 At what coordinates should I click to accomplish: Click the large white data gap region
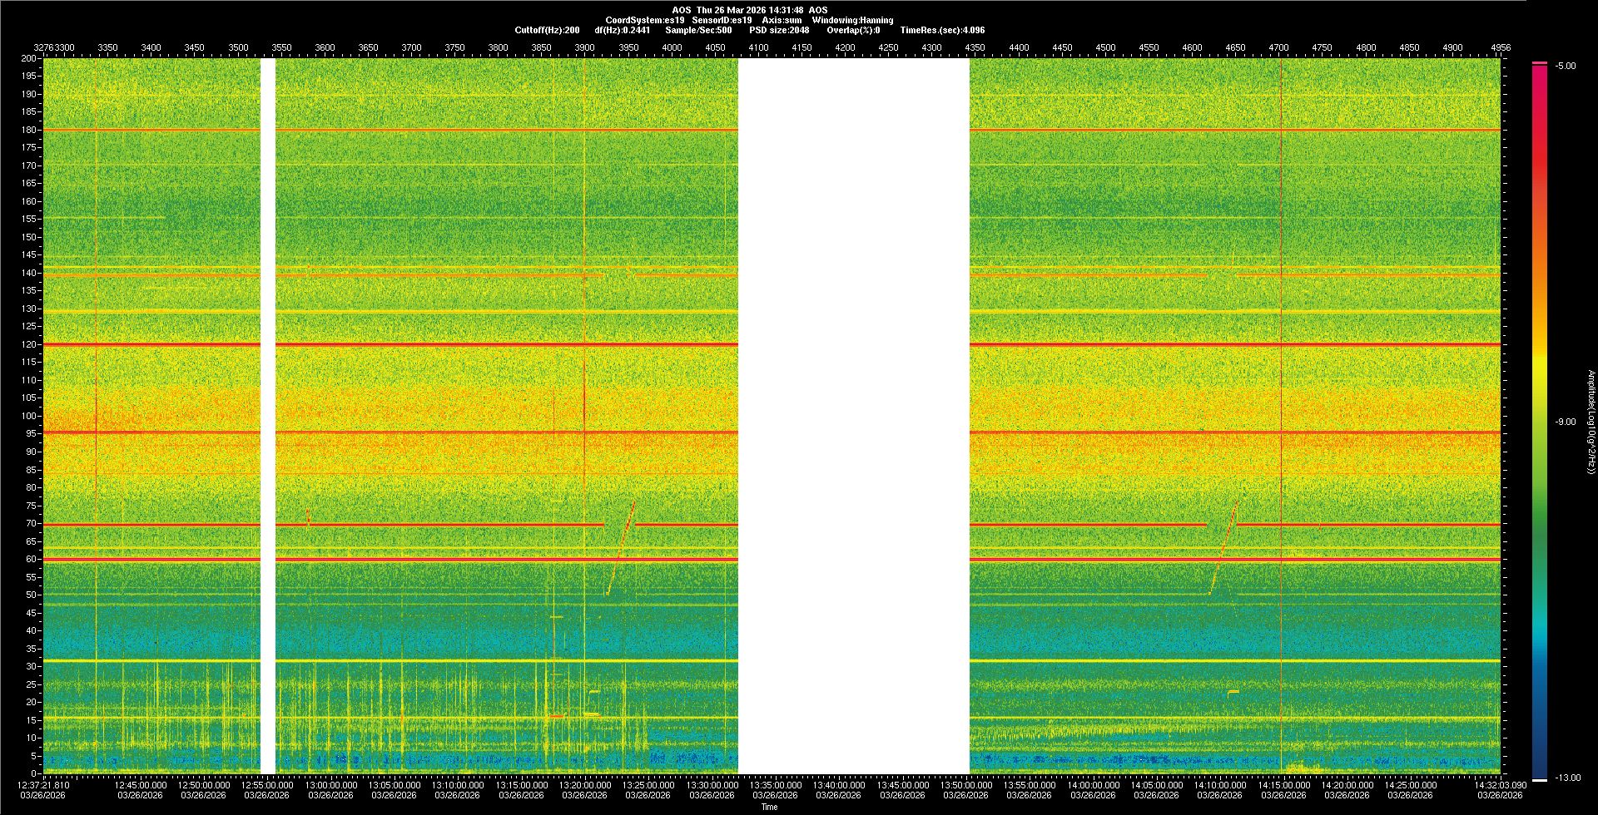point(853,416)
